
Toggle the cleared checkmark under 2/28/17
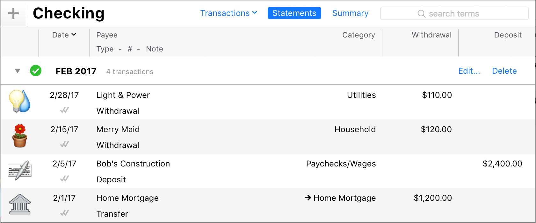(x=64, y=110)
